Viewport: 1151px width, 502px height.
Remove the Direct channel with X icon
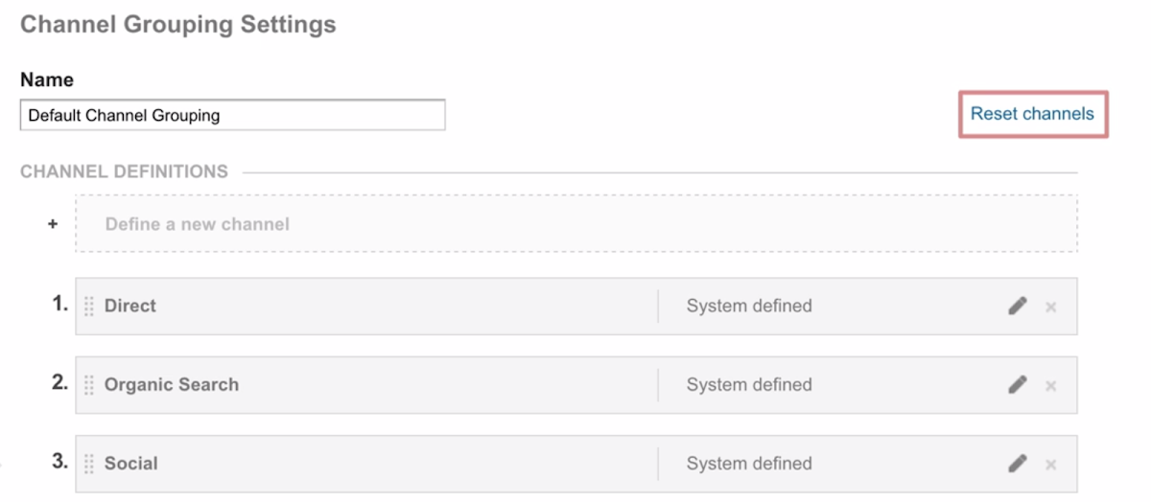click(1050, 308)
